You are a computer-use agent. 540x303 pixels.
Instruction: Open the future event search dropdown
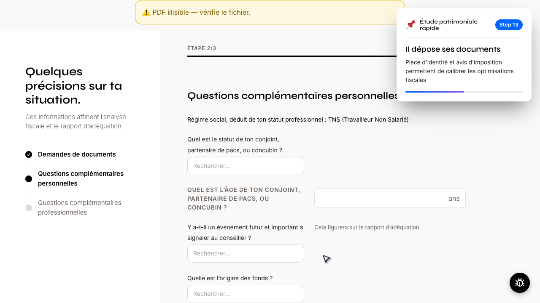click(x=246, y=253)
